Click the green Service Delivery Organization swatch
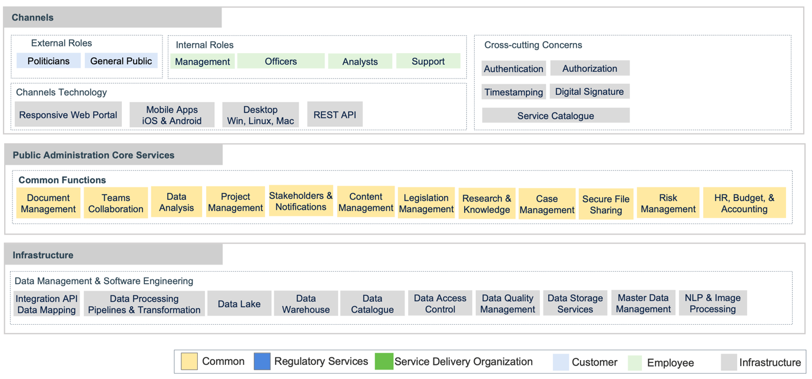 click(383, 361)
